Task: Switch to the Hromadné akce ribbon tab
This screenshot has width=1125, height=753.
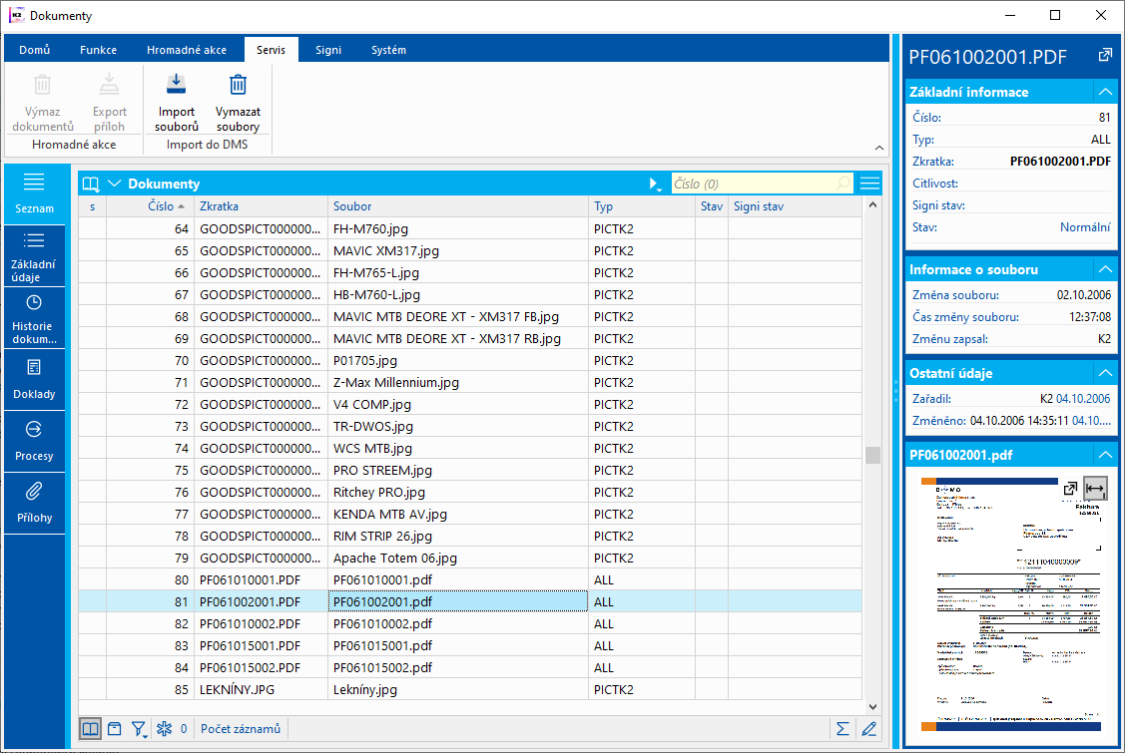Action: click(x=187, y=50)
